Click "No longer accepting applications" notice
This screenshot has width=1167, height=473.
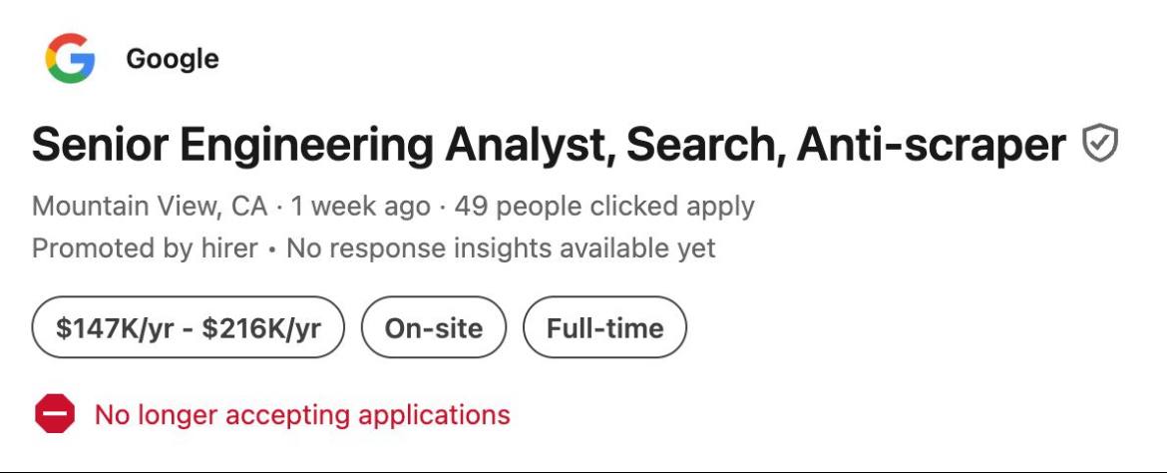click(302, 414)
